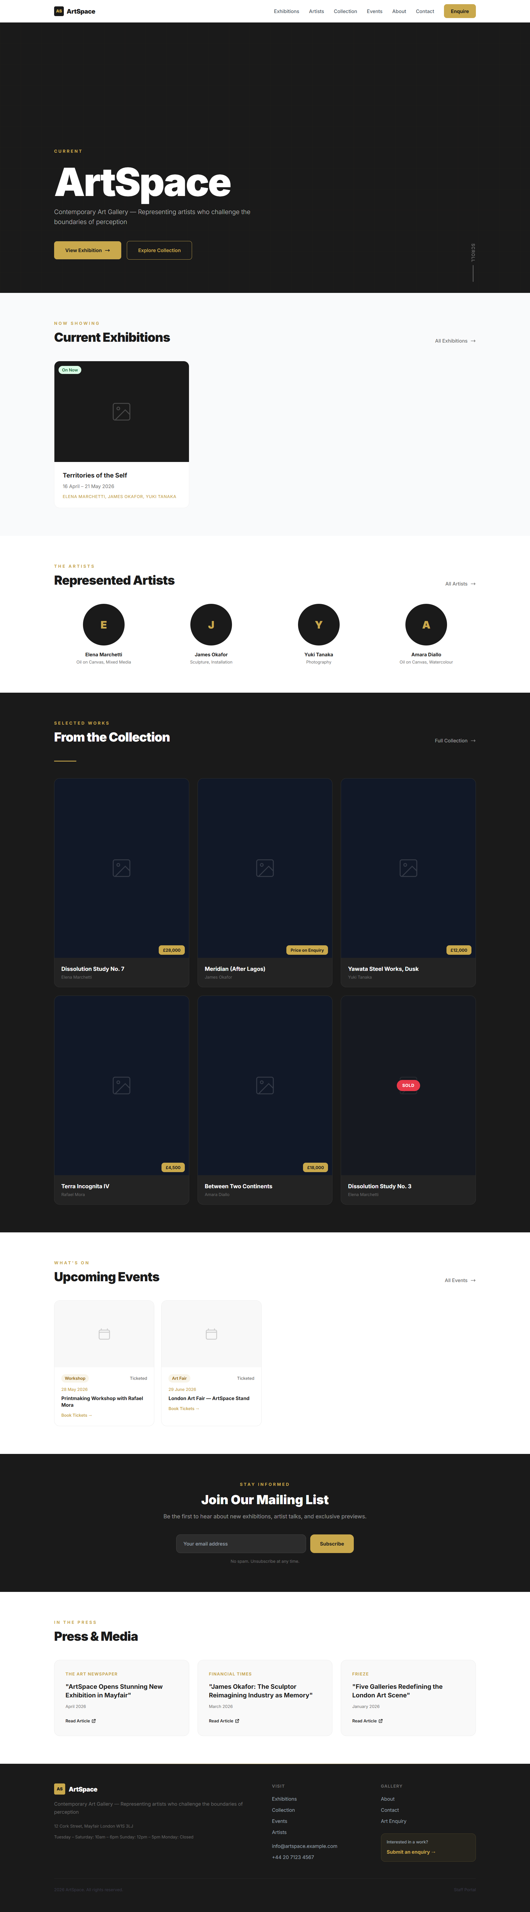The image size is (530, 1912).
Task: Open Meridian (After Lagos) image placeholder icon
Action: click(x=265, y=868)
